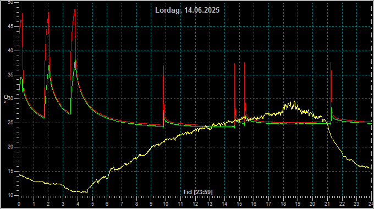Click hour 9 on the time axis
Screen dimensions: 374x209
click(x=151, y=204)
